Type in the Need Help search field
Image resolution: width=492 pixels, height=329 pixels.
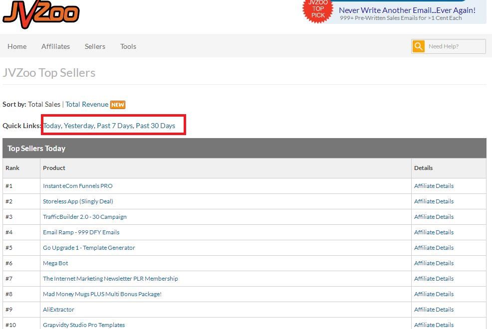(x=455, y=46)
